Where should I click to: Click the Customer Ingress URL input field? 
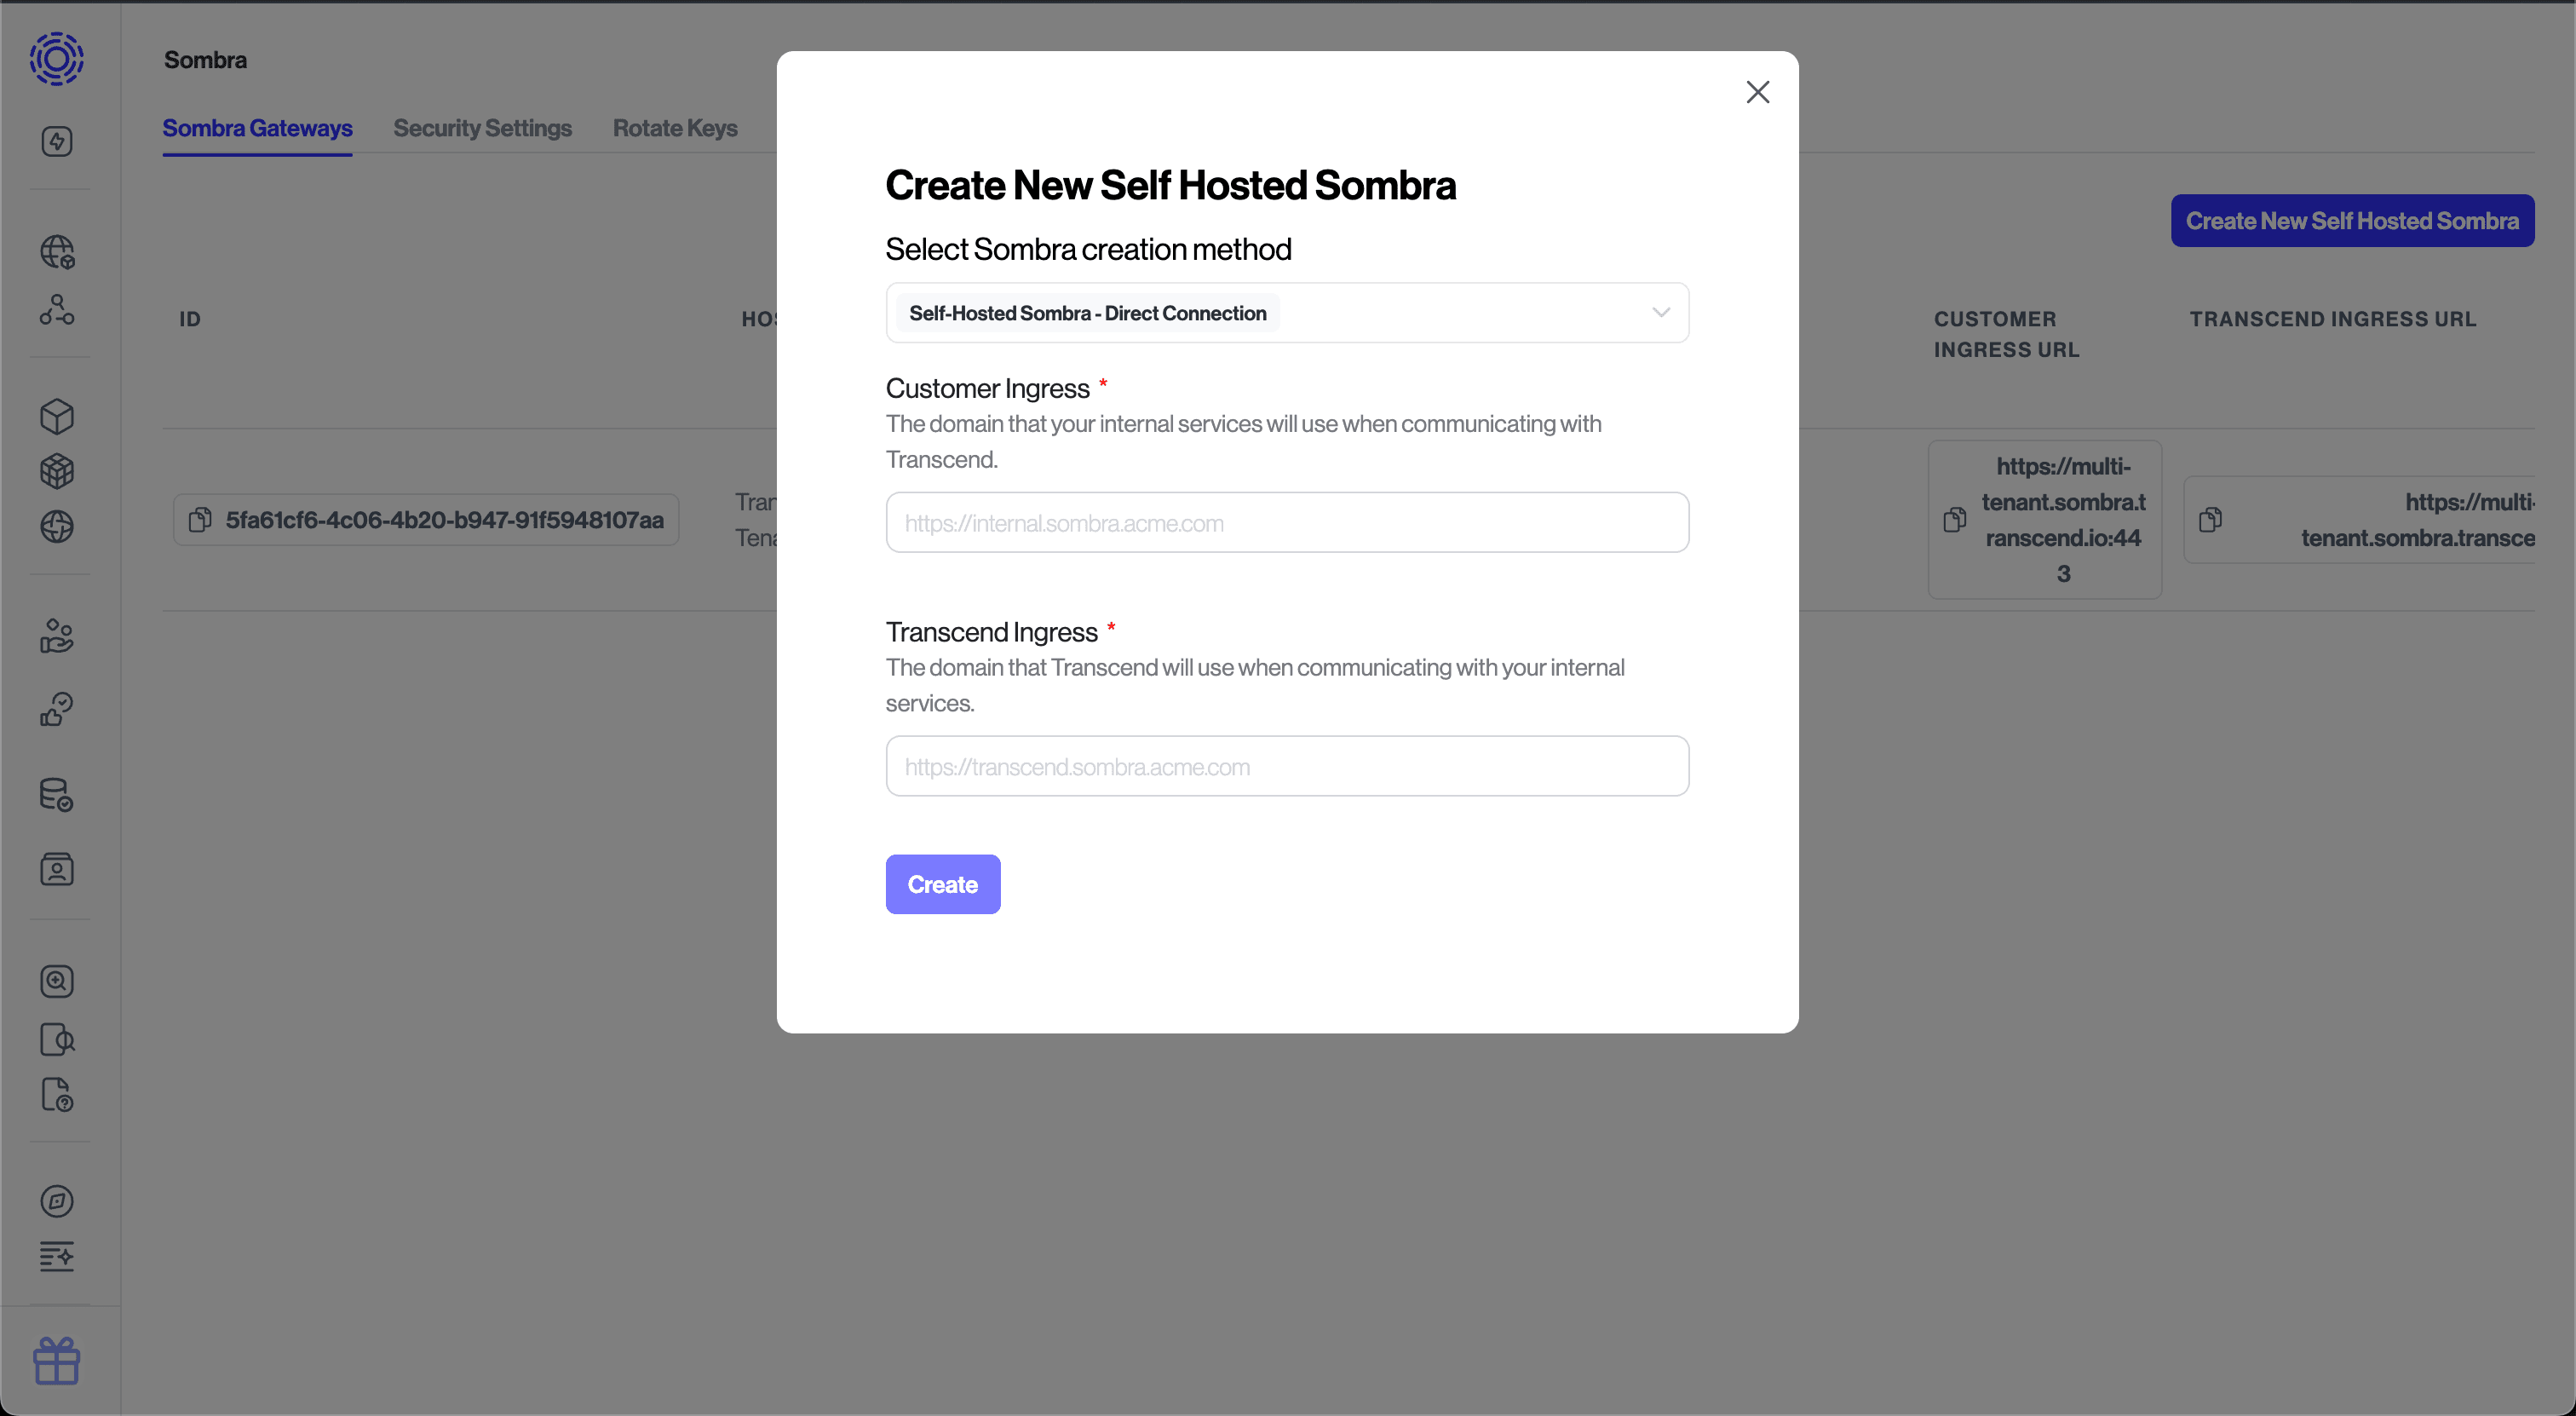click(x=1287, y=521)
